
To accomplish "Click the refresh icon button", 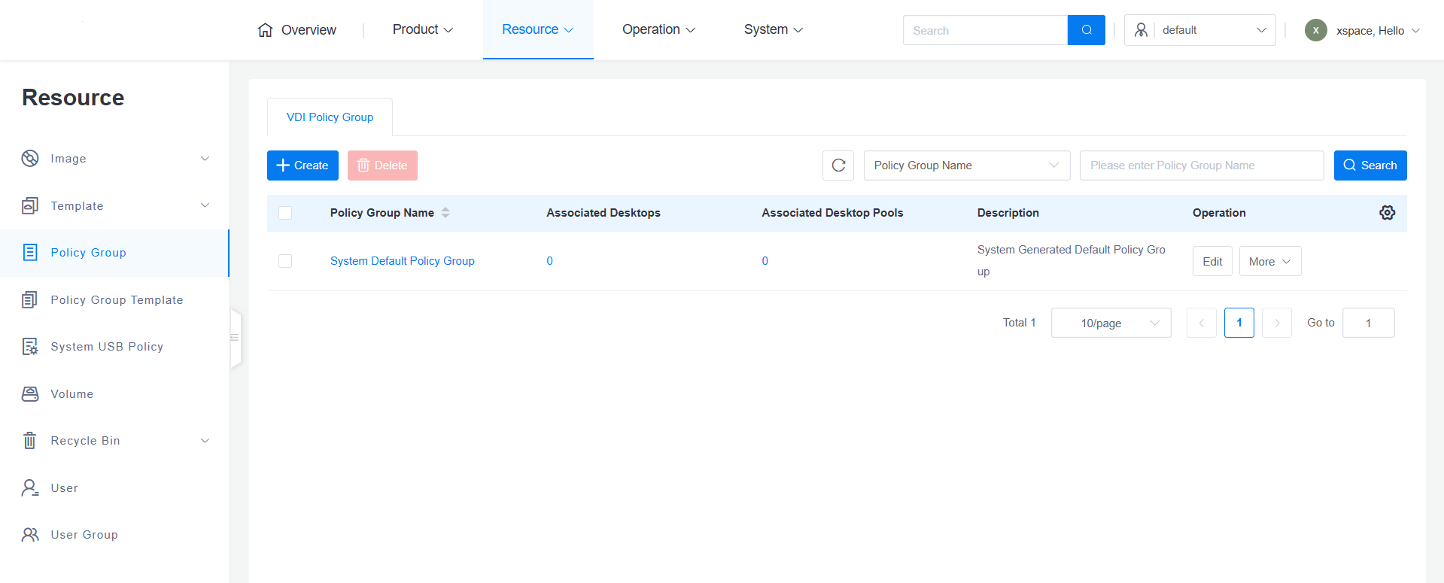I will coord(838,165).
